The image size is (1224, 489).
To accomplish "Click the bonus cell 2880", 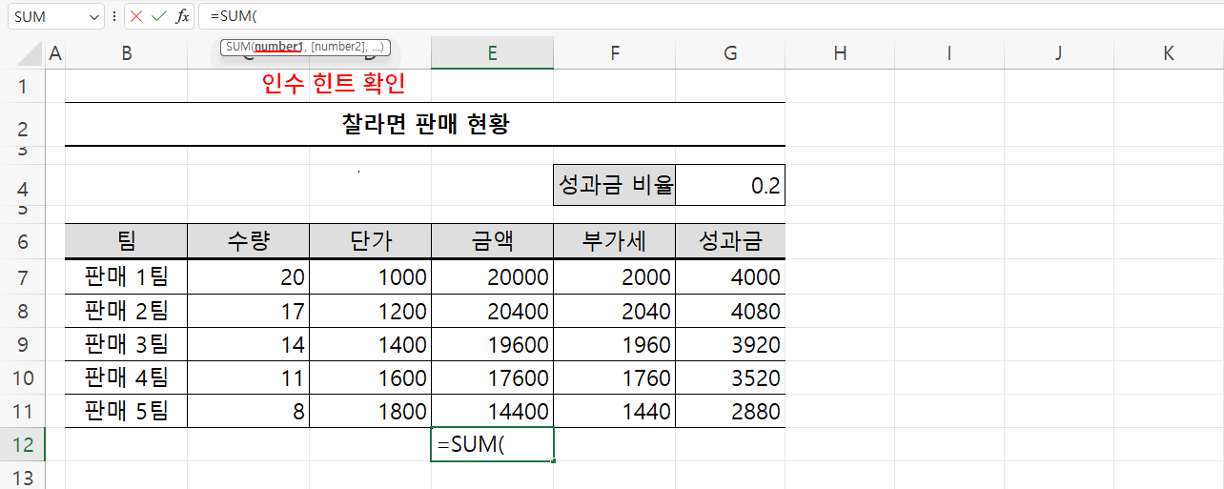I will 730,411.
